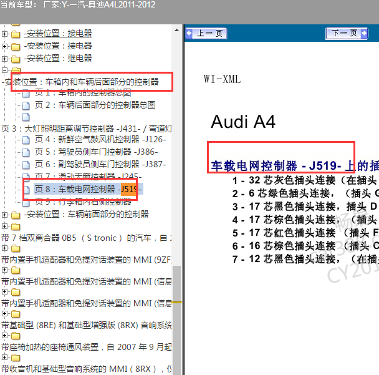Image resolution: width=379 pixels, height=375 pixels.
Task: Select 车箱内和车辆后面部分的控制器 tree entry
Action: click(80, 82)
